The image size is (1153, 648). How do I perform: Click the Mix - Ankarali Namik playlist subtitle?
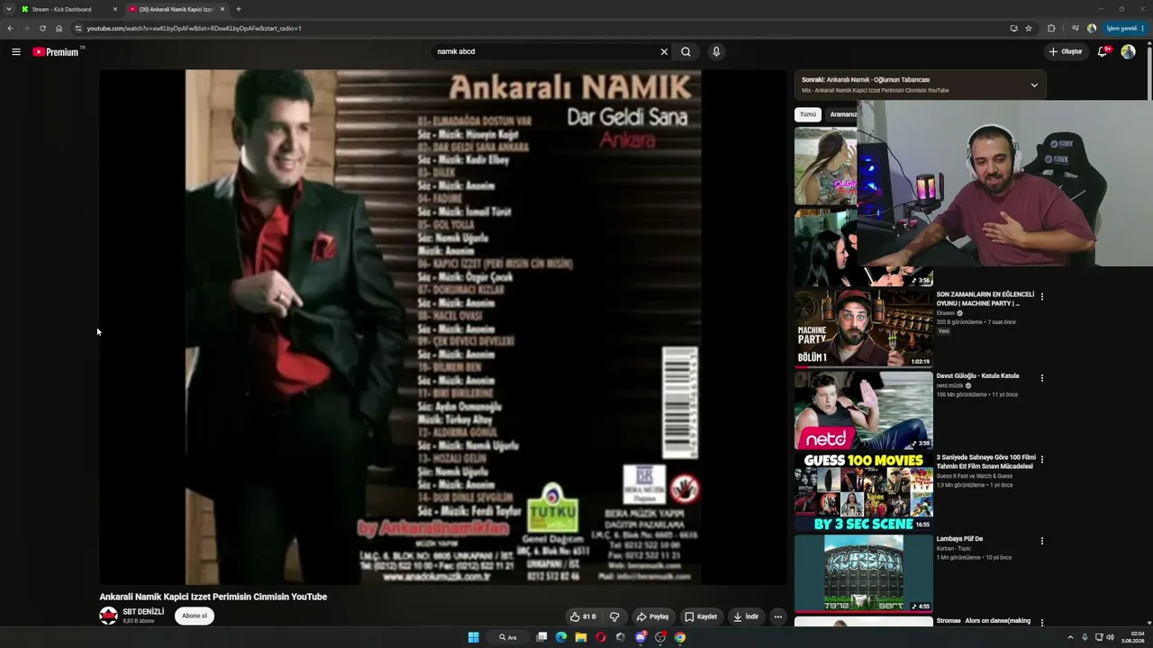875,91
